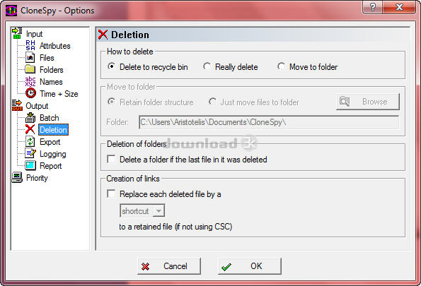
Task: Open Names settings via abc xyz icon
Action: pyautogui.click(x=30, y=81)
